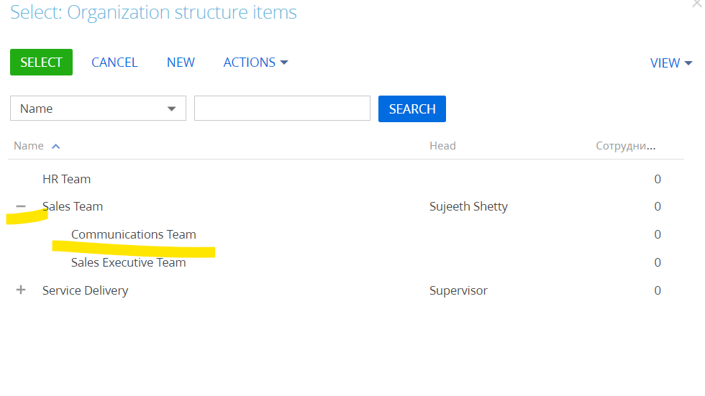The height and width of the screenshot is (396, 705).
Task: Sort by the Name column header
Action: 29,146
